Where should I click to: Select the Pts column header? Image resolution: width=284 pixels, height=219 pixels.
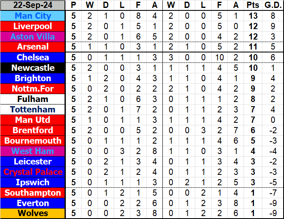(x=252, y=5)
